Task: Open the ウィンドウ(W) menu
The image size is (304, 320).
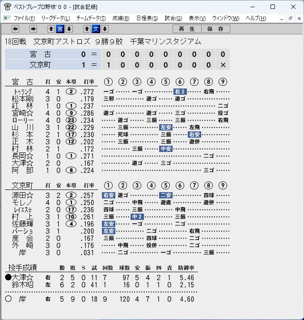Action: pyautogui.click(x=226, y=18)
